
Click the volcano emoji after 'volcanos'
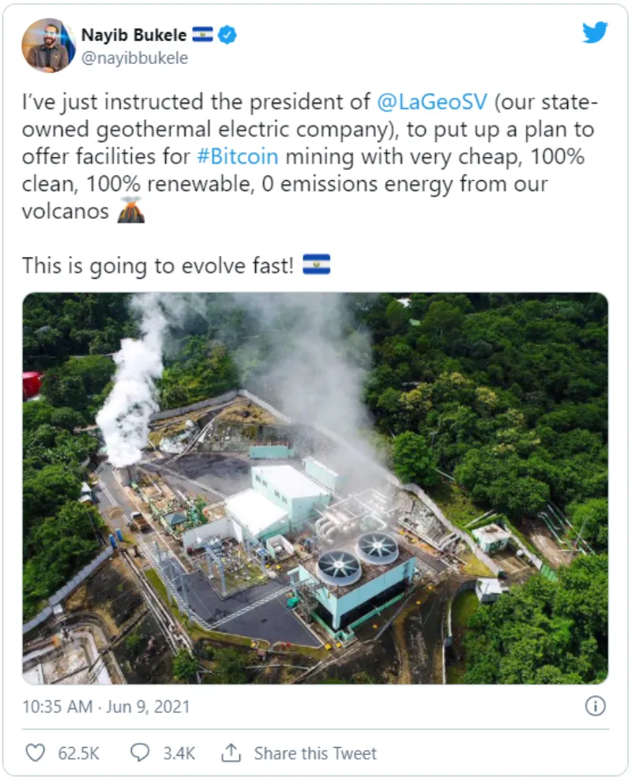(131, 211)
